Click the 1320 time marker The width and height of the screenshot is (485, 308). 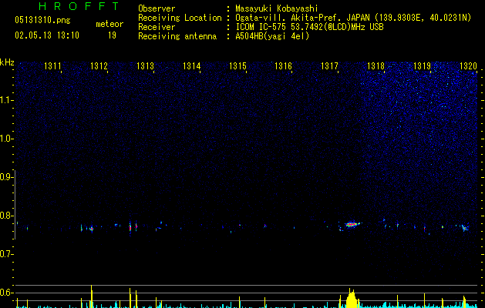468,66
